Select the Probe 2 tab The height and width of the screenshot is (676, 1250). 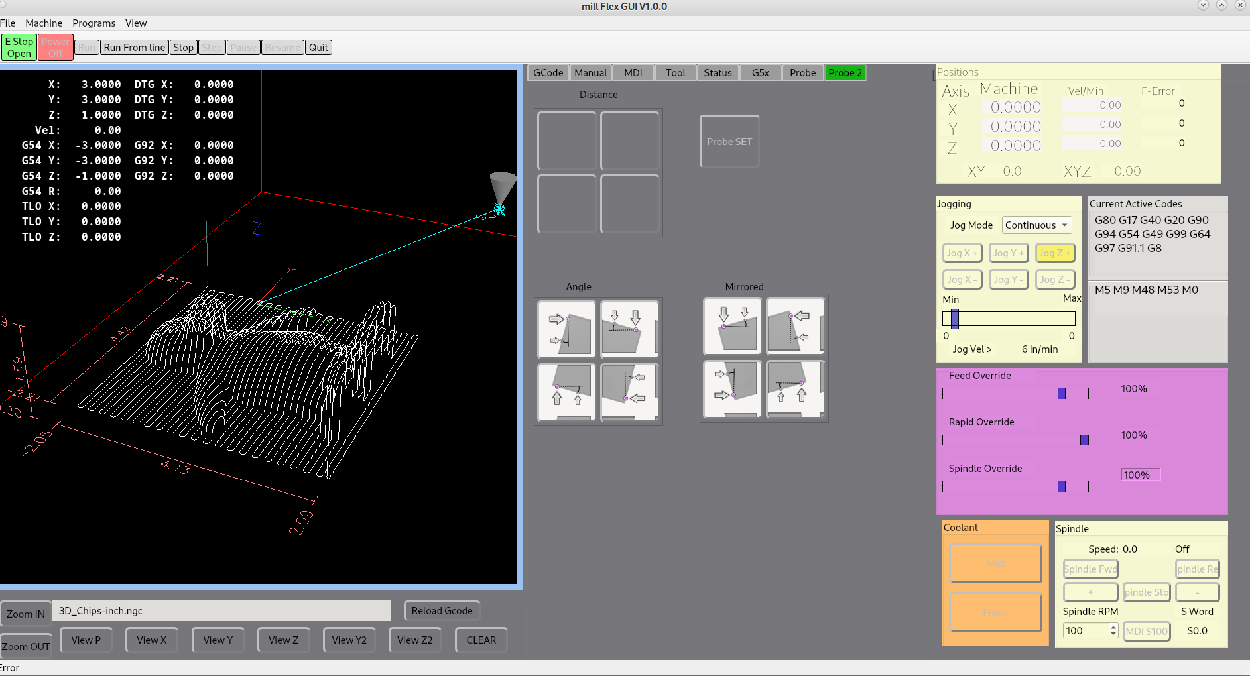tap(845, 73)
